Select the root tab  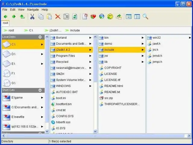(x=5, y=23)
